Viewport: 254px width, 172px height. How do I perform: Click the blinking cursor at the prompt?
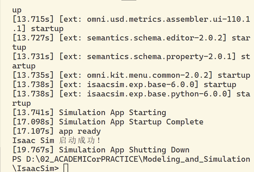[x=66, y=168]
